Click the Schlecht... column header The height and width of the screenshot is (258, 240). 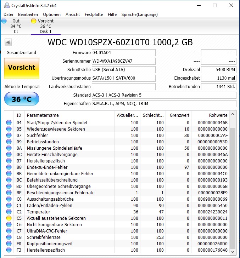coord(153,115)
